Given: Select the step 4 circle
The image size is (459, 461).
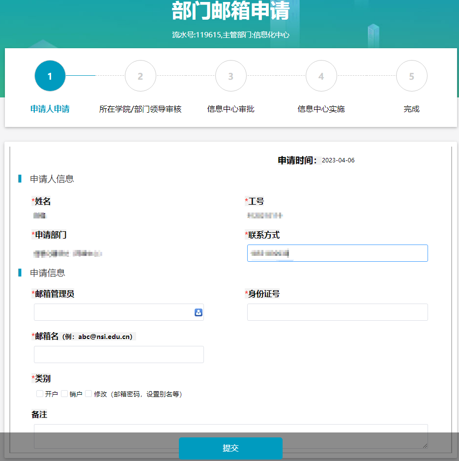Looking at the screenshot, I should (321, 76).
